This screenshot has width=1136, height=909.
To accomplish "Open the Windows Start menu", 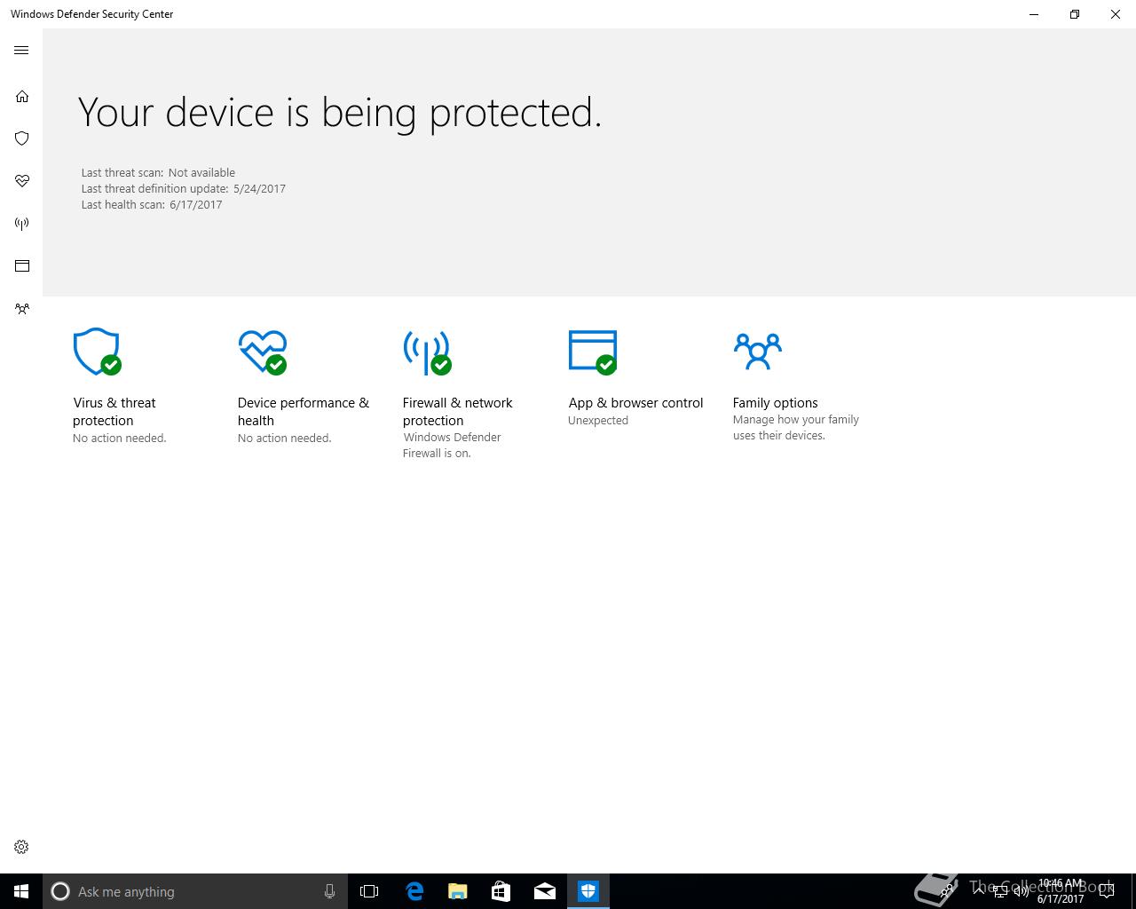I will (x=21, y=891).
